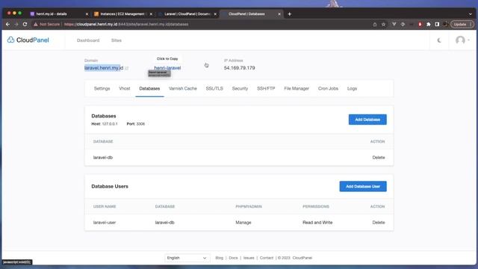Image resolution: width=478 pixels, height=269 pixels.
Task: Reload the current page
Action: pyautogui.click(x=25, y=24)
